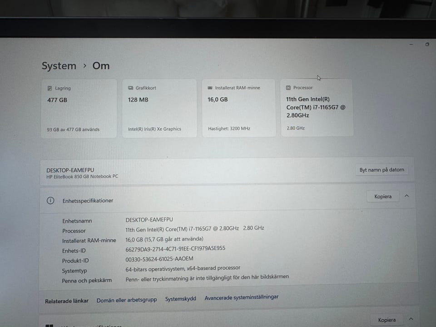Viewport: 436px width, 327px height.
Task: Click the lower Kopiera button
Action: [x=387, y=320]
